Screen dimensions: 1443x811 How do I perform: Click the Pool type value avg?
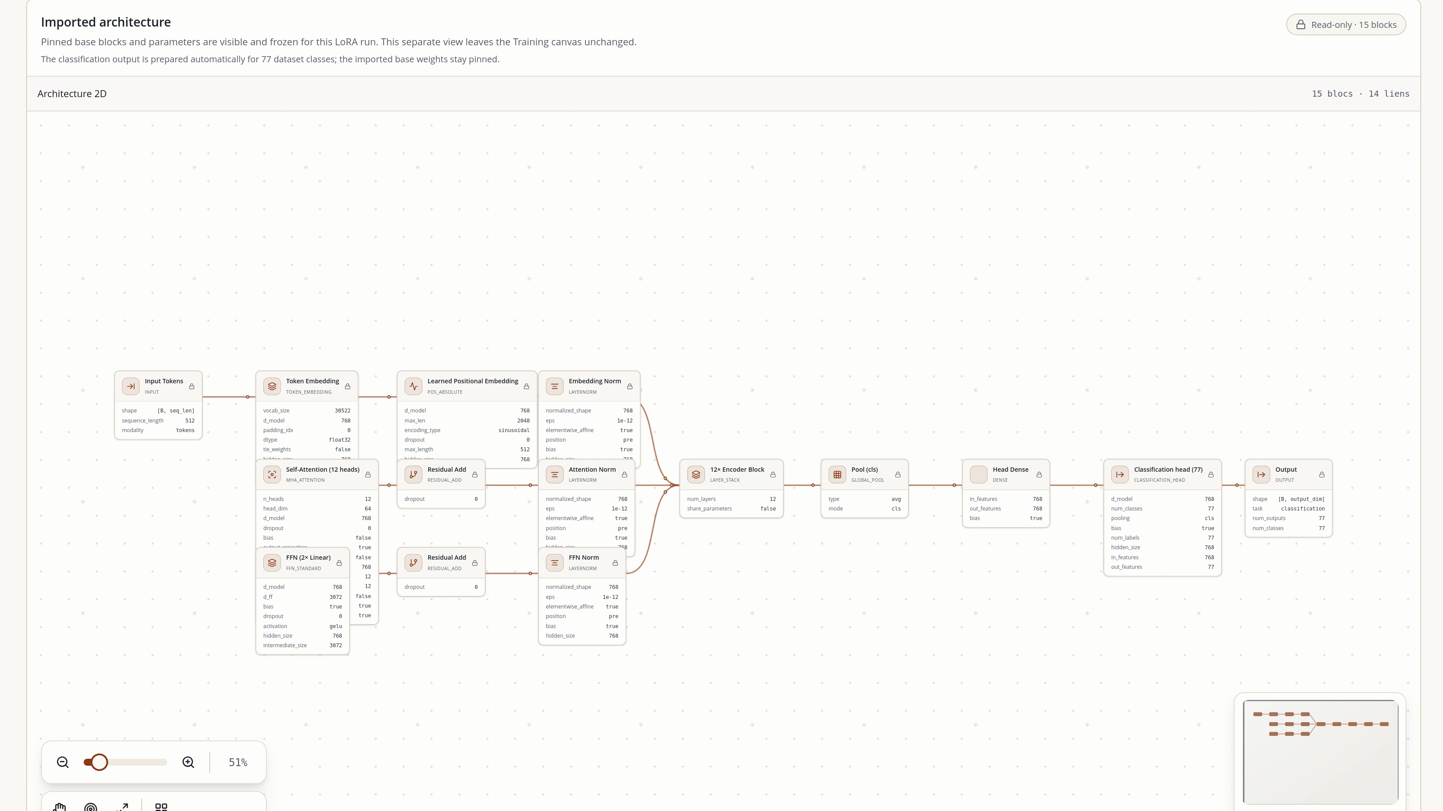pos(896,499)
